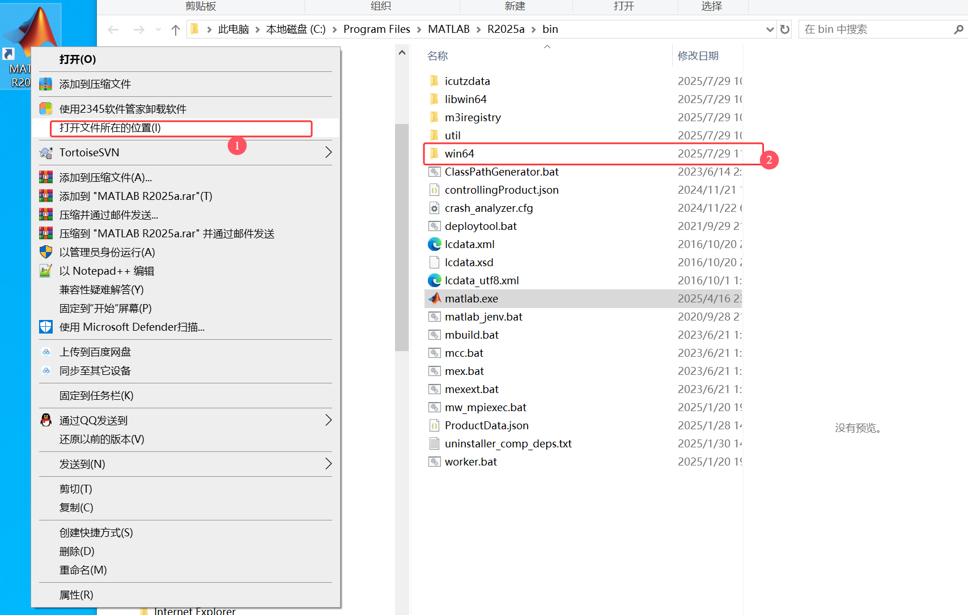Click the ClassPathGenerator.bat file icon
The image size is (968, 615).
coord(435,172)
